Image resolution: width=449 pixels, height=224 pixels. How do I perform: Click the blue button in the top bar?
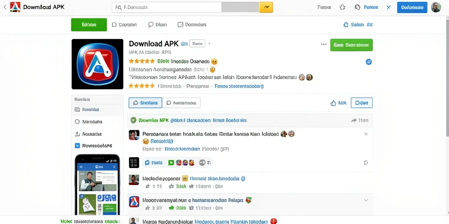click(x=412, y=7)
